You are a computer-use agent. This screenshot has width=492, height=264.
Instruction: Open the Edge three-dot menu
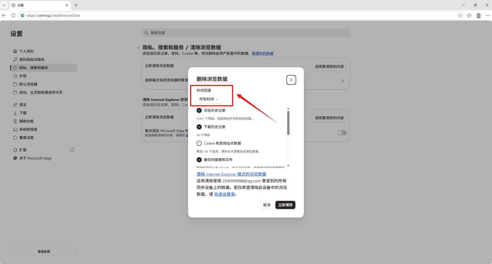tap(488, 16)
